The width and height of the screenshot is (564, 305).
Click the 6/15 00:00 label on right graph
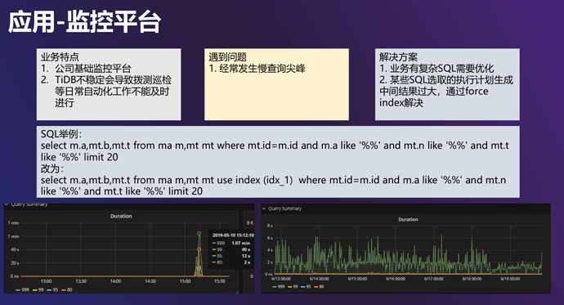(357, 279)
